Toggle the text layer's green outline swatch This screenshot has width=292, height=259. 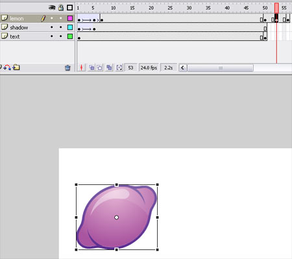click(x=70, y=36)
